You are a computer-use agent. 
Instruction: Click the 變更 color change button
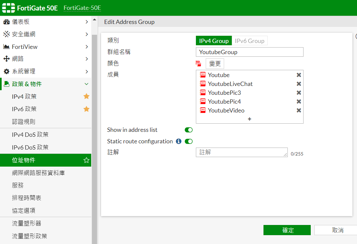(215, 64)
